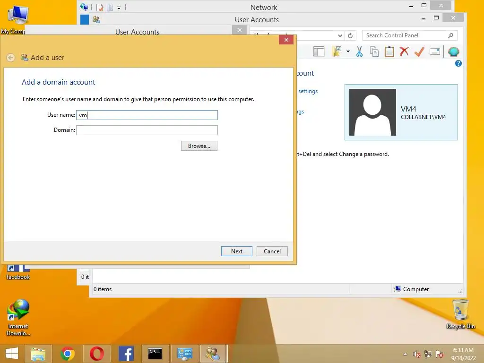Click the back arrow in Add a user
Screen dimensions: 484x363
pyautogui.click(x=10, y=57)
